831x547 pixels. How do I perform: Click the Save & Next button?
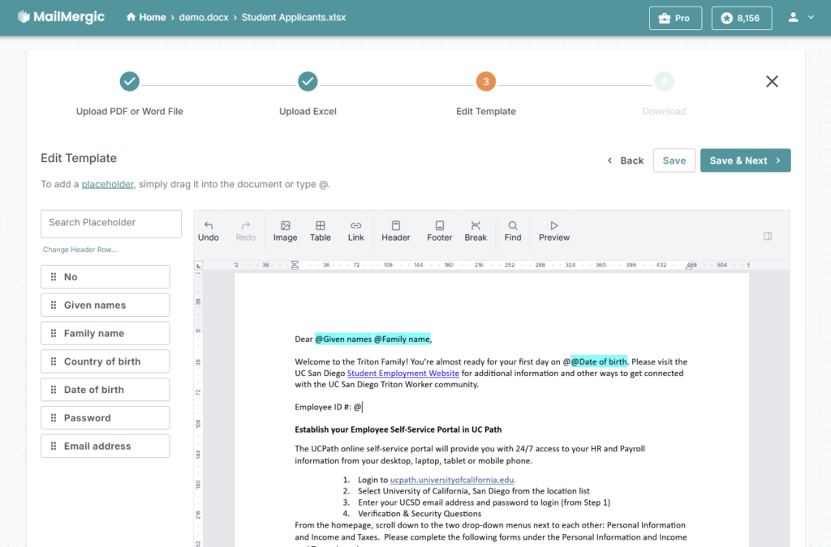click(x=745, y=160)
